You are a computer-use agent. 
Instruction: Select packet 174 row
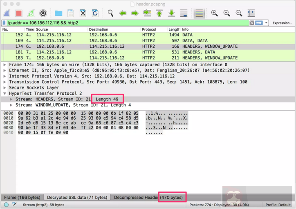[x=148, y=47]
